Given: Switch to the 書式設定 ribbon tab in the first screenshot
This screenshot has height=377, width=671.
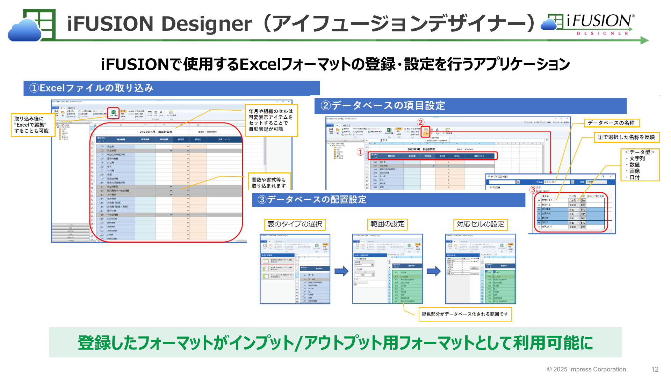Looking at the screenshot, I should pyautogui.click(x=72, y=108).
